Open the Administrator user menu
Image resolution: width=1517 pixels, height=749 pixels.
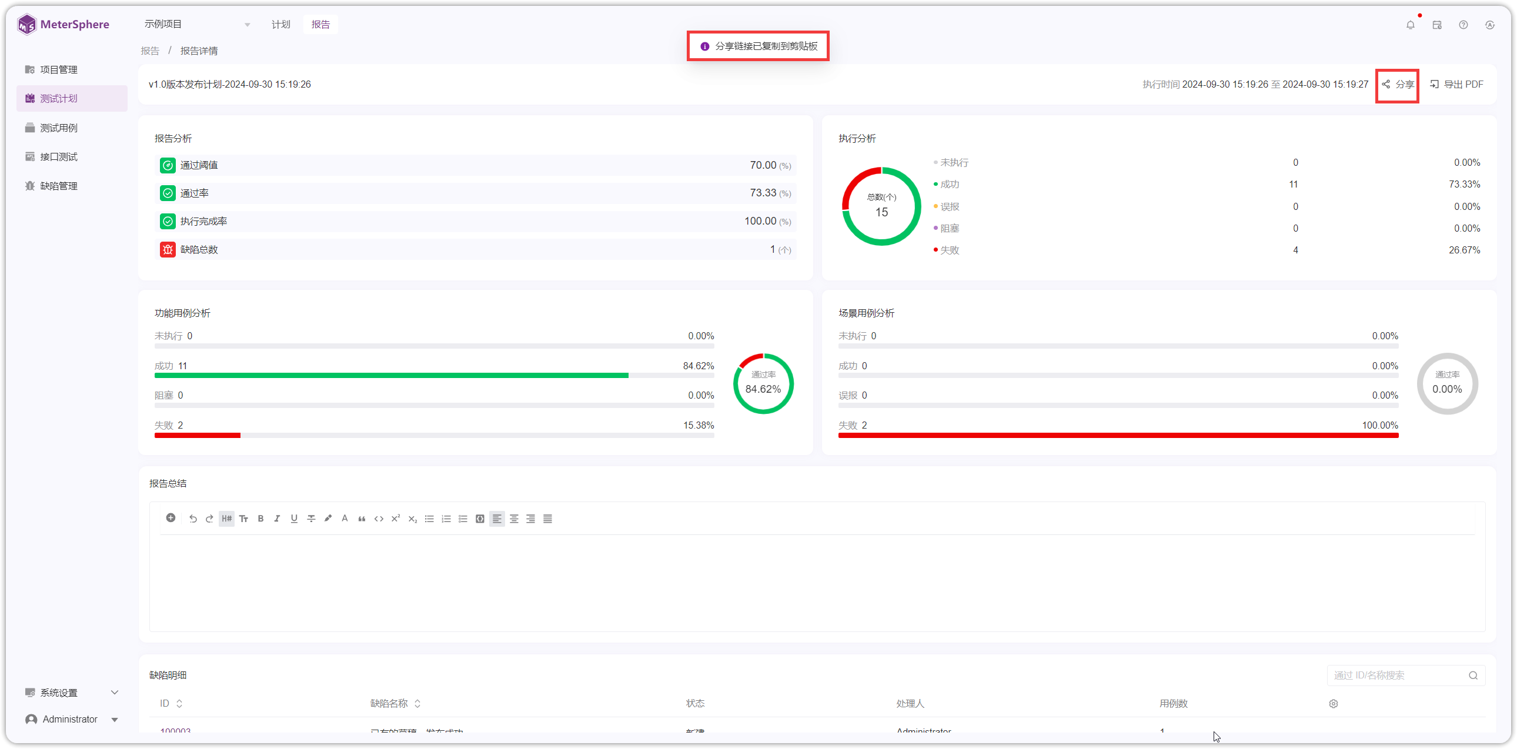72,719
